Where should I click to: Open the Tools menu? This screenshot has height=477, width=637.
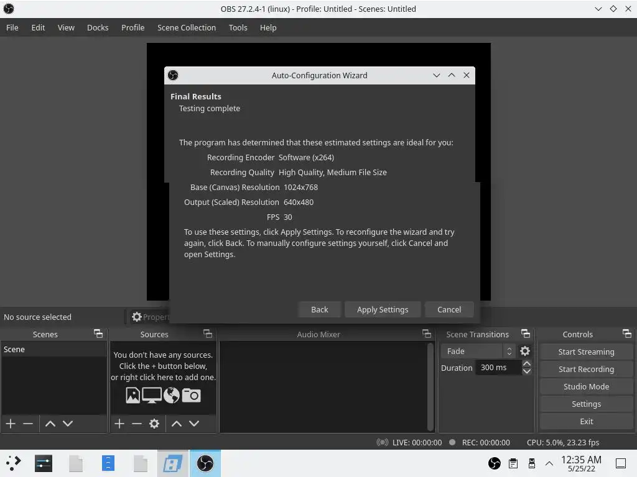point(238,27)
